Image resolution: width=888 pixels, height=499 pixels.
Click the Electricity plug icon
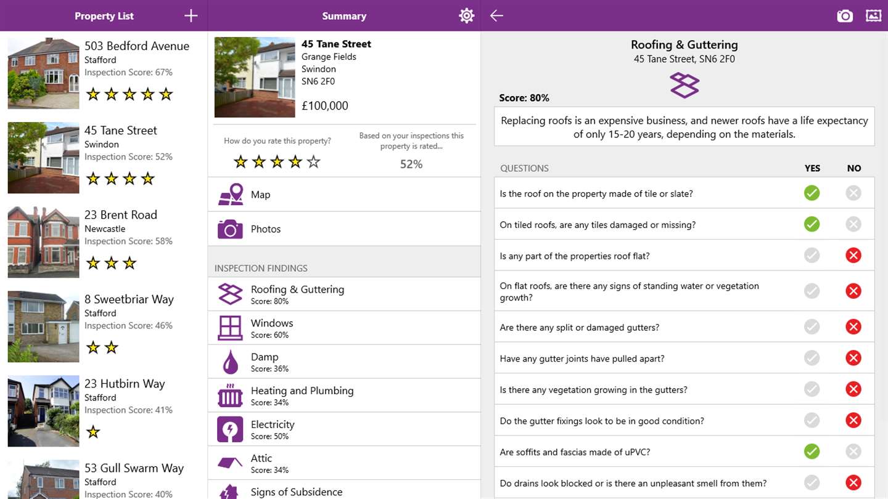(x=230, y=429)
